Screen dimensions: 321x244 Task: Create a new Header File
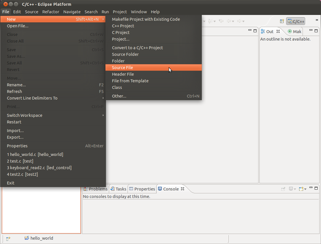[x=153, y=74]
